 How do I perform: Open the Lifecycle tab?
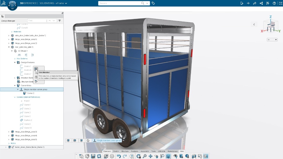click(x=162, y=151)
